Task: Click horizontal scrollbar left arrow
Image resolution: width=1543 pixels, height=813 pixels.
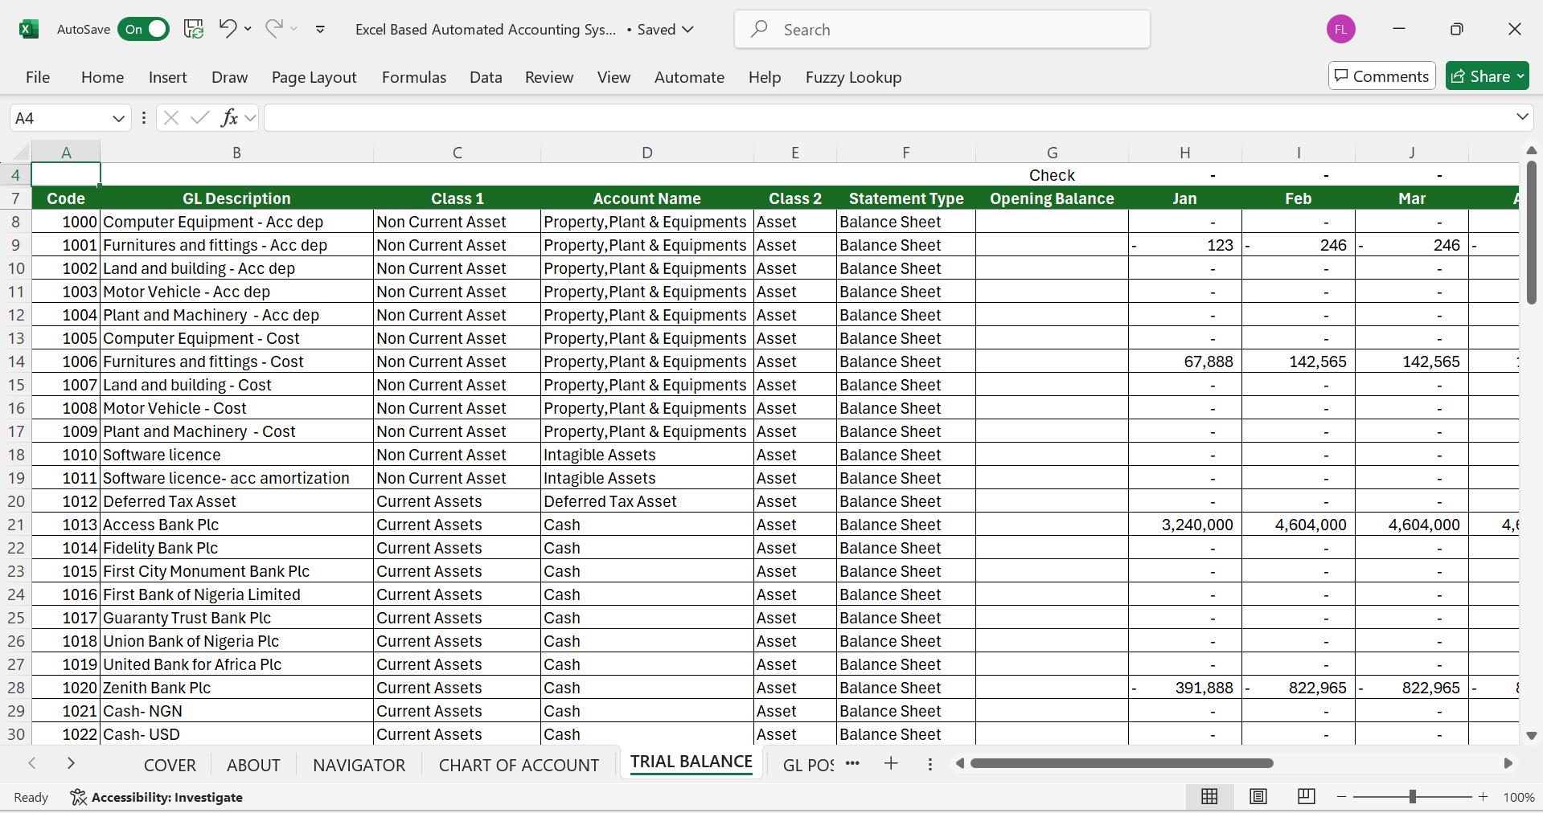Action: tap(959, 763)
